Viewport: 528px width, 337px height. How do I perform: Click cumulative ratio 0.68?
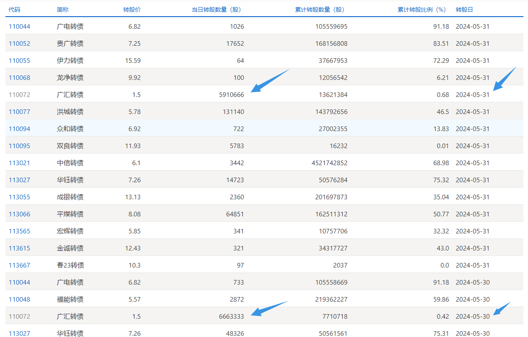(x=443, y=95)
